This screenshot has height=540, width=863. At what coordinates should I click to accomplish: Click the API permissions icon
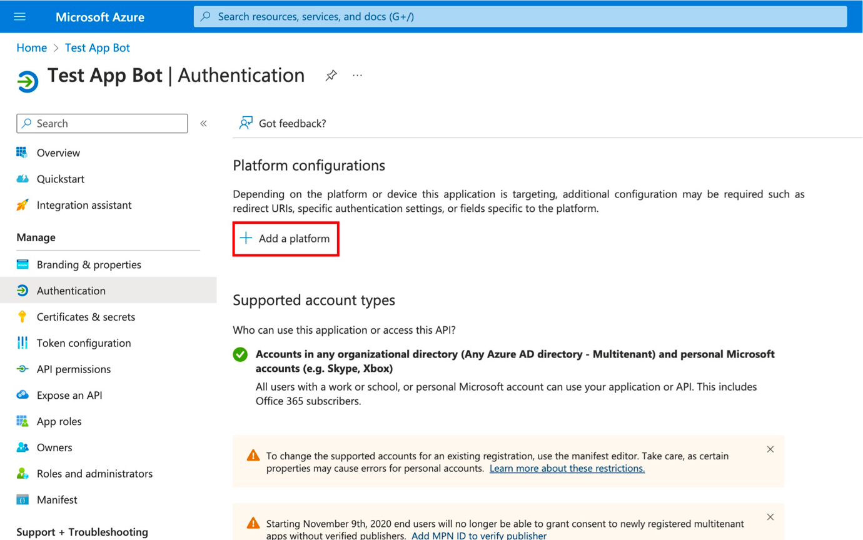coord(23,369)
